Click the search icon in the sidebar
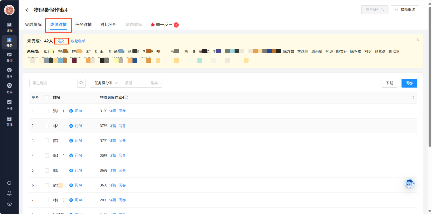Viewport: 432px width, 214px height. click(x=9, y=183)
